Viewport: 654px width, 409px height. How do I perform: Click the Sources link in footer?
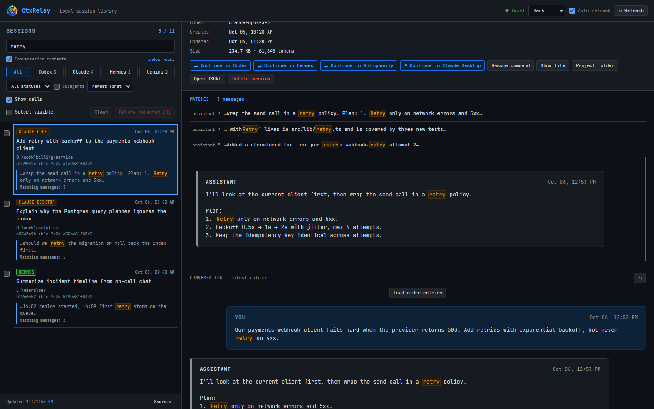click(x=163, y=402)
